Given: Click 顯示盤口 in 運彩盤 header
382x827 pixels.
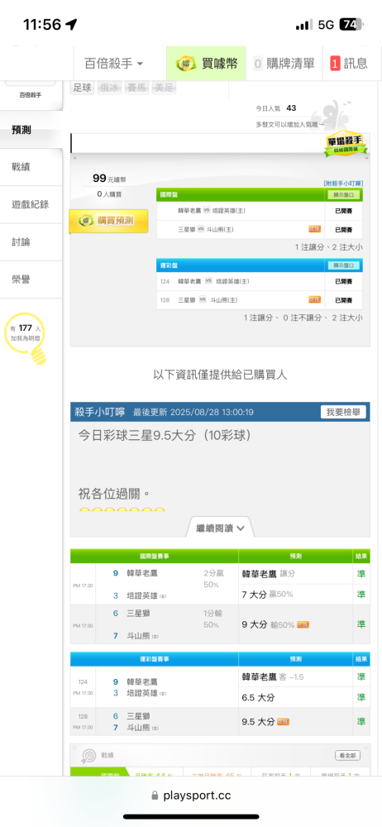Looking at the screenshot, I should point(344,265).
